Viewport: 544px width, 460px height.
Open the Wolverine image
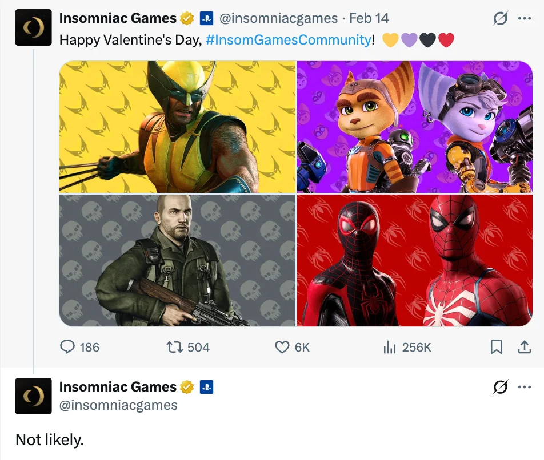tap(177, 127)
